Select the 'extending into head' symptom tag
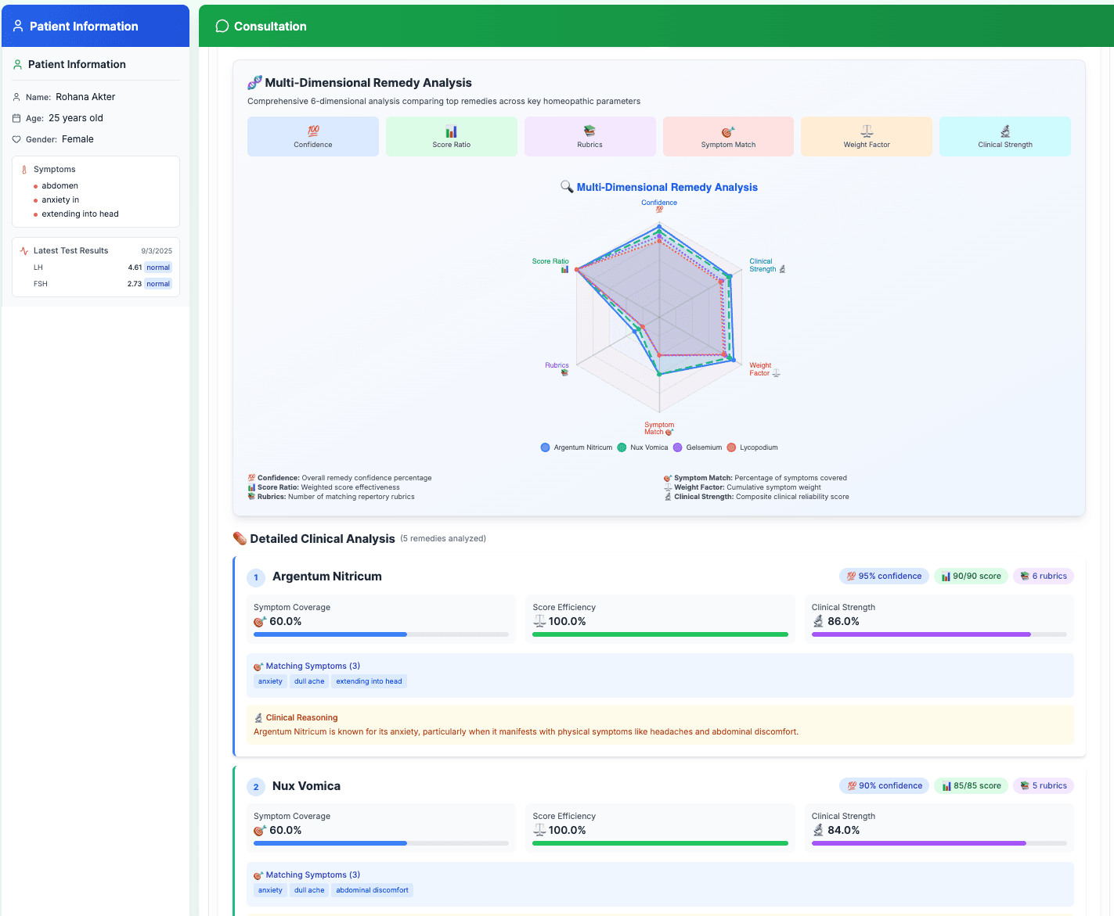The height and width of the screenshot is (916, 1114). pyautogui.click(x=369, y=681)
